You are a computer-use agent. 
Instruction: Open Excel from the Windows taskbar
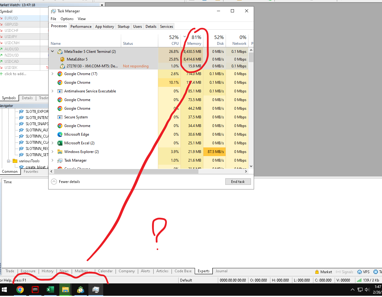click(x=50, y=290)
